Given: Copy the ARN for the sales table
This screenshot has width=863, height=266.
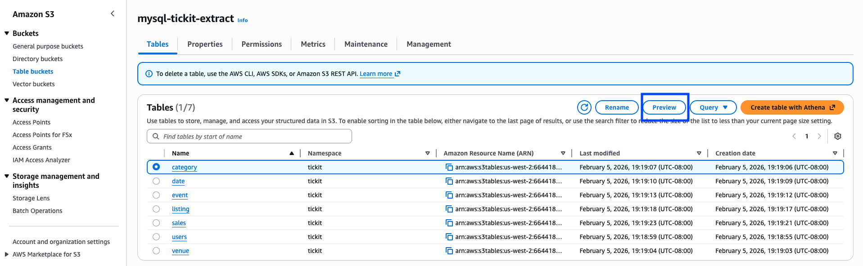Looking at the screenshot, I should point(449,223).
